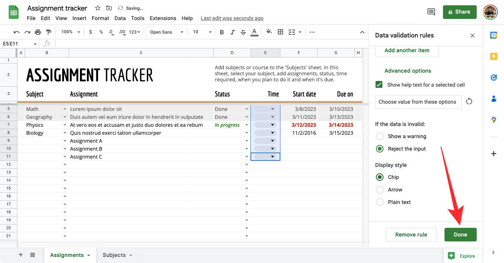
Task: Click the reset help text icon
Action: point(469,101)
